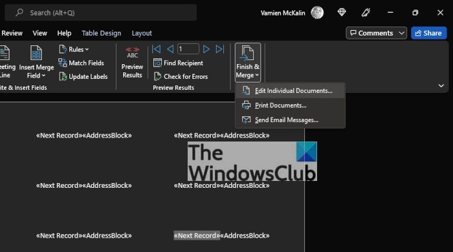
Task: Click the Greeting Line icon
Action: (x=5, y=53)
